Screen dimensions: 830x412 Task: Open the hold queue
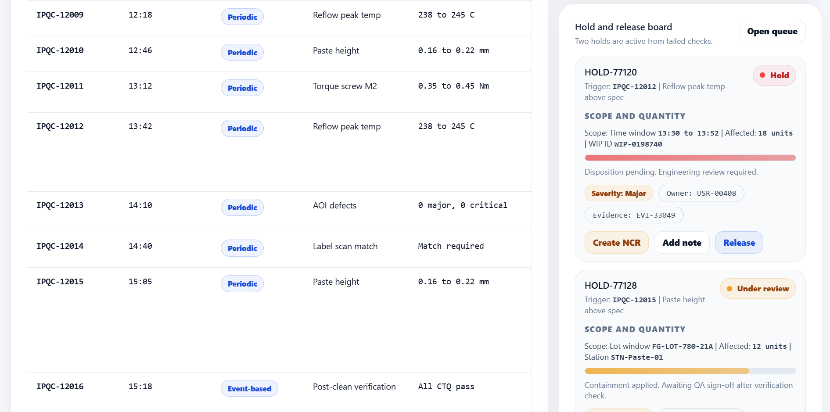772,31
